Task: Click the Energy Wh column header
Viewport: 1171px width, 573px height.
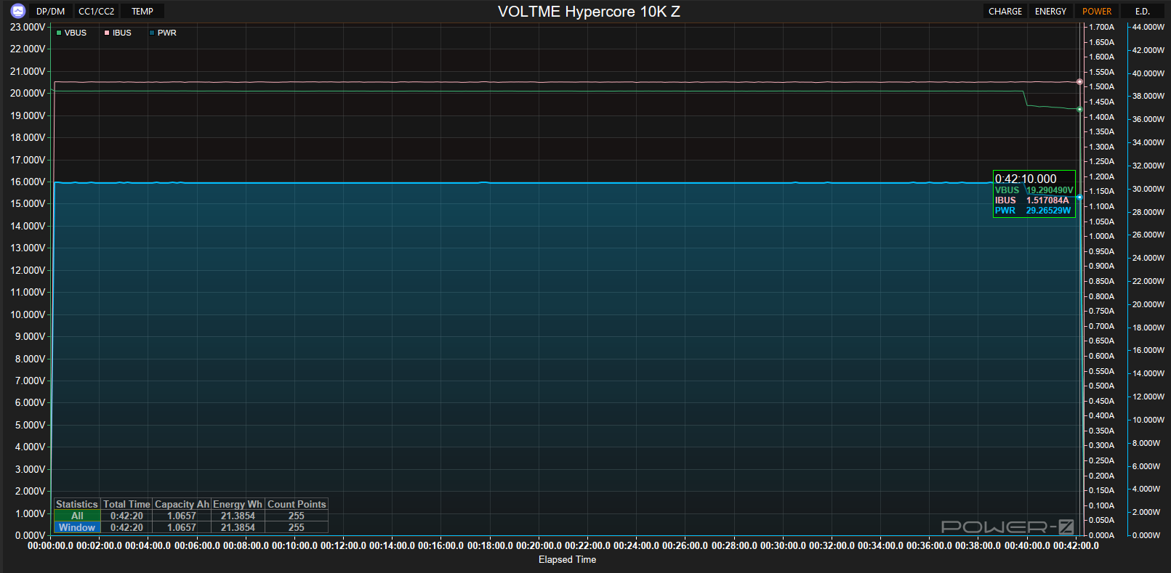Action: click(x=238, y=504)
